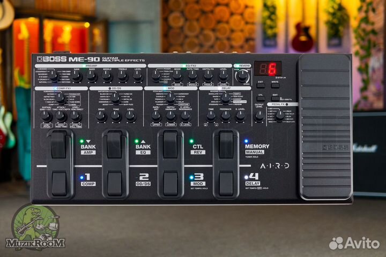Adjust the MOD E.LEVEL/RESONANCE knob
This screenshot has width=386, height=257.
(185, 116)
